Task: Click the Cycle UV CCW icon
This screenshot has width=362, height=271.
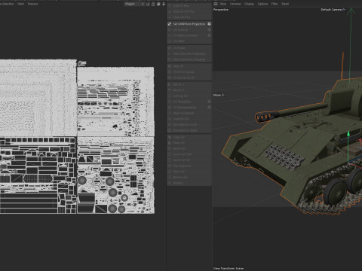Action: point(170,154)
